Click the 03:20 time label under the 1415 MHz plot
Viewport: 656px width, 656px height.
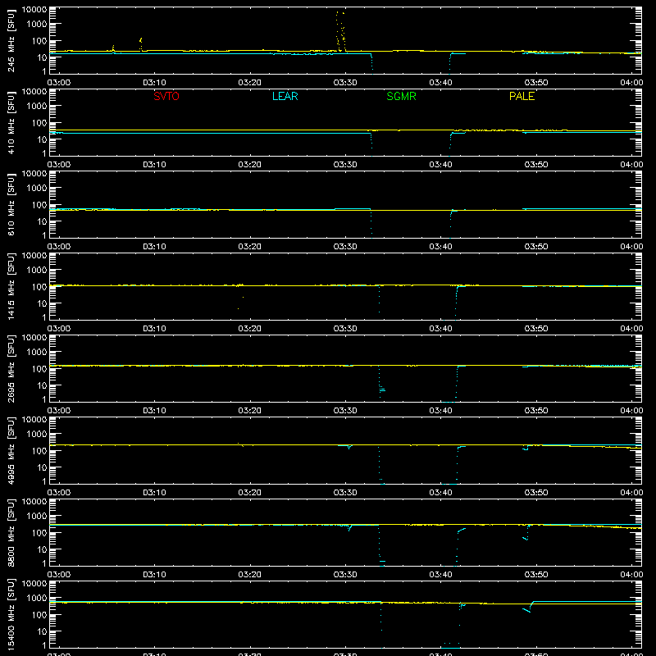250,329
